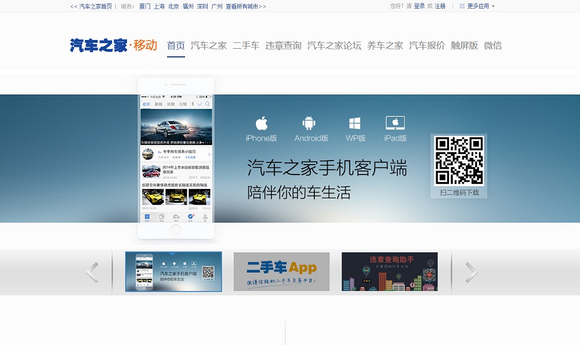Screen dimensions: 580x345
Task: Open the 首页 nav tab
Action: pyautogui.click(x=176, y=45)
